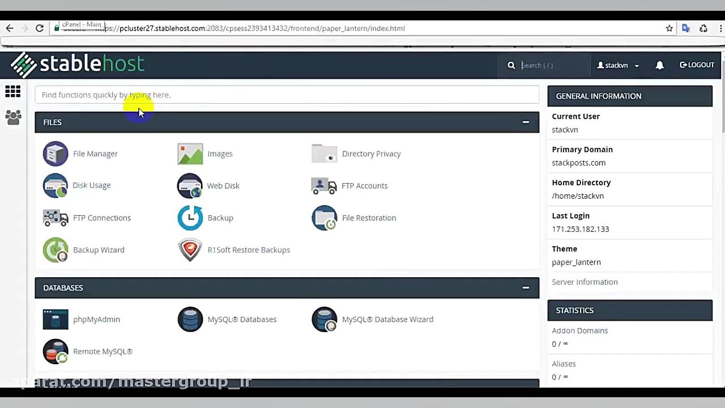Open the Remote MySQL icon
Screen dimensions: 725x408
tap(56, 351)
